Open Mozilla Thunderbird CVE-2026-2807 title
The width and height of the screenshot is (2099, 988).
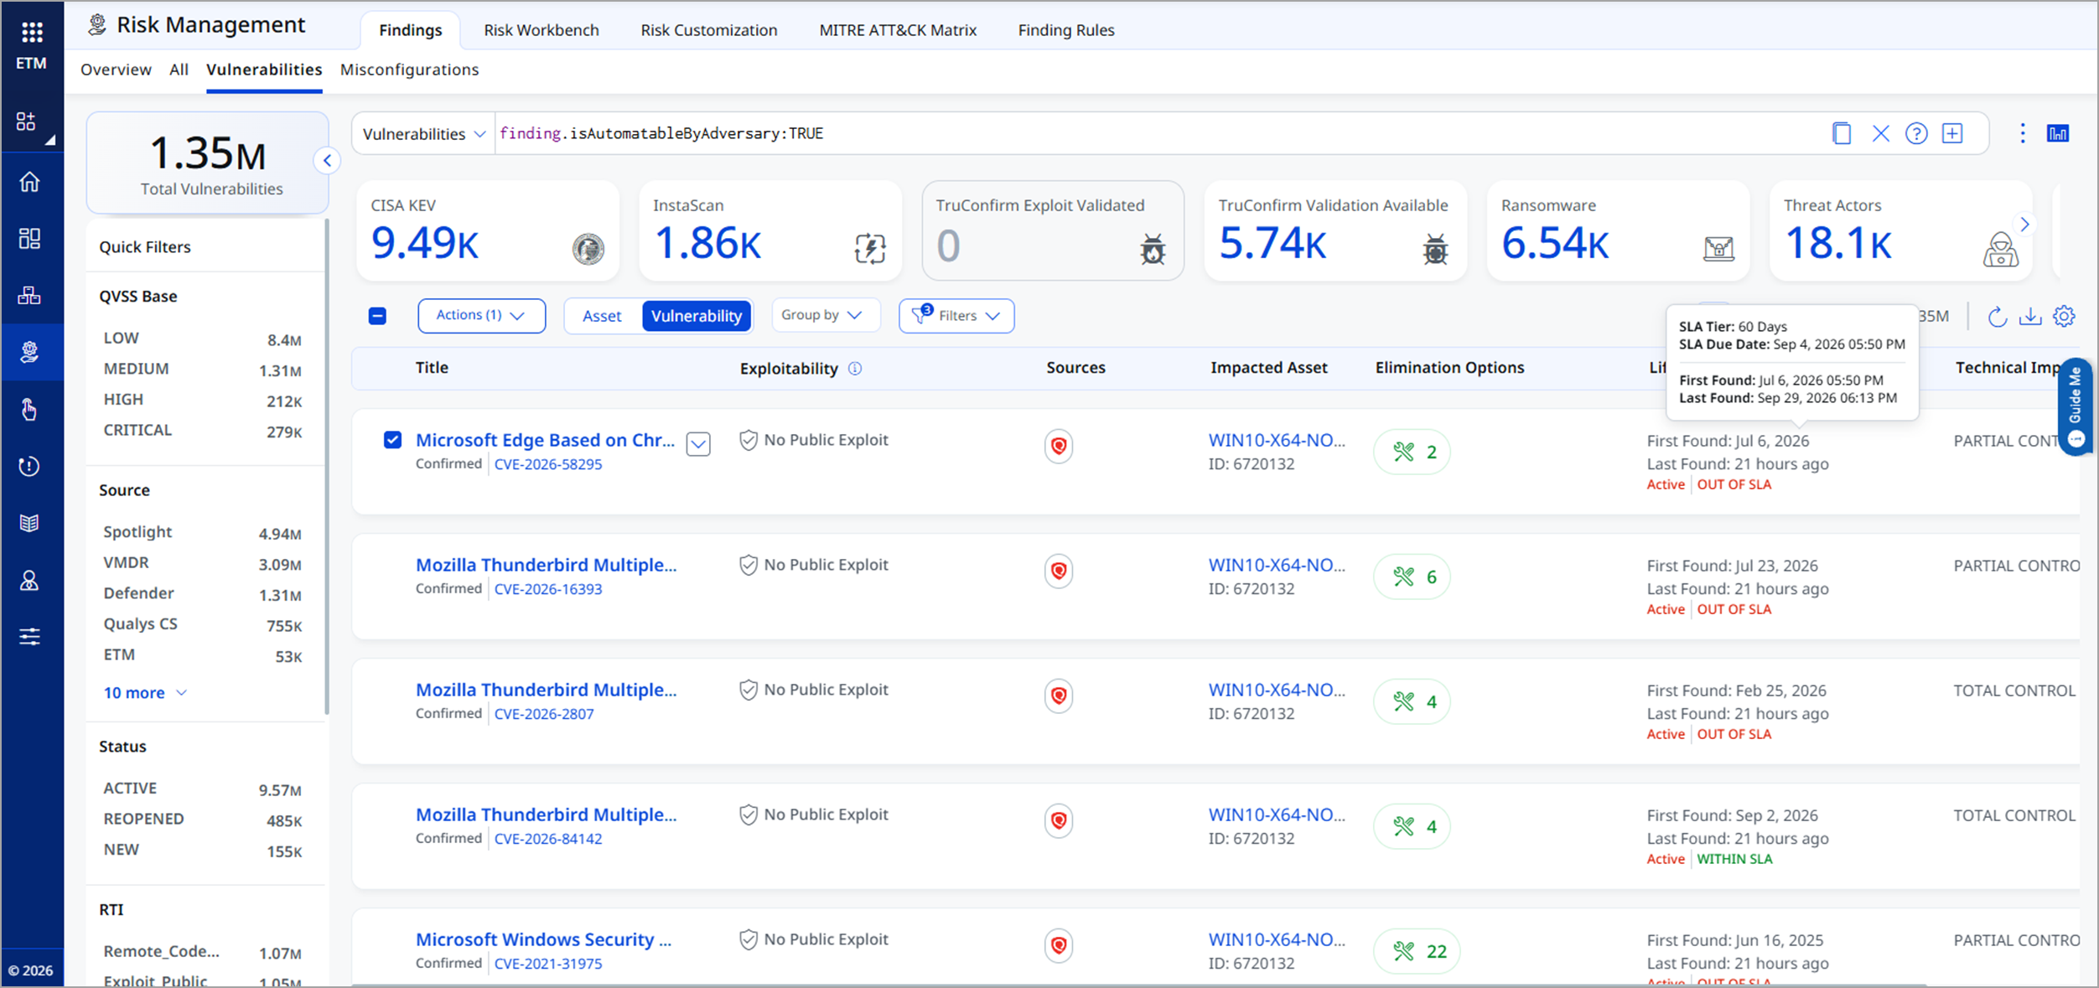pyautogui.click(x=546, y=690)
